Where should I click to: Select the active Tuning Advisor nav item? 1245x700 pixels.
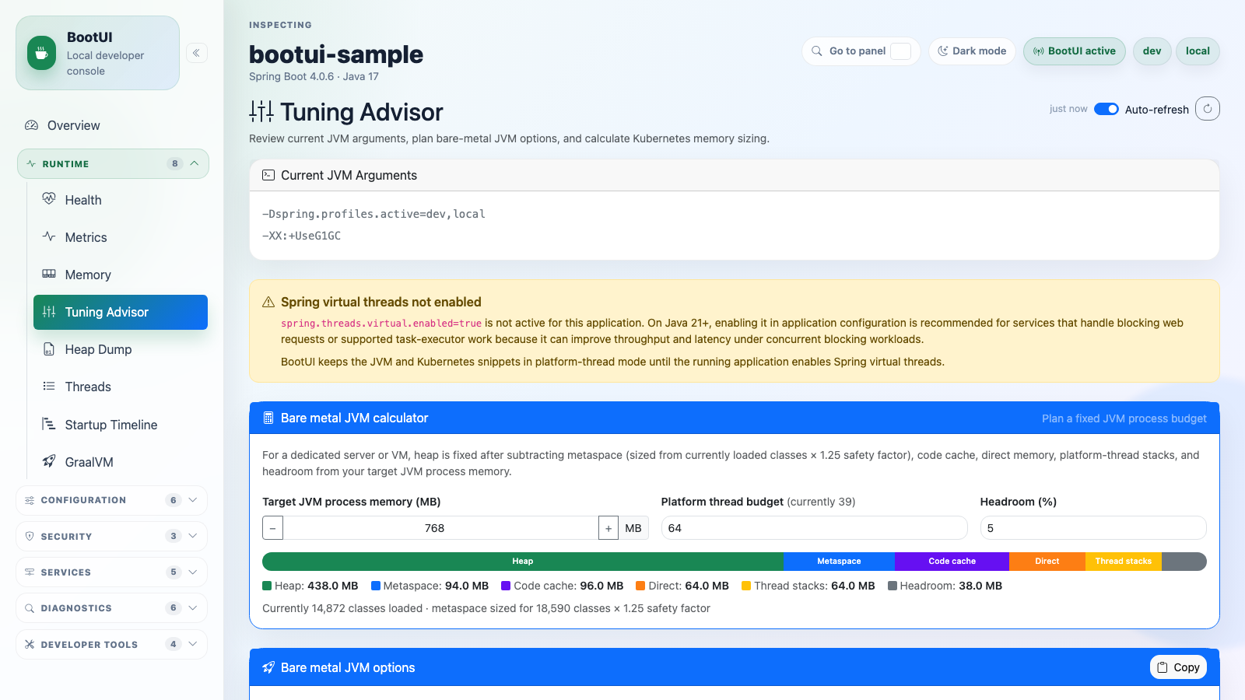[121, 312]
